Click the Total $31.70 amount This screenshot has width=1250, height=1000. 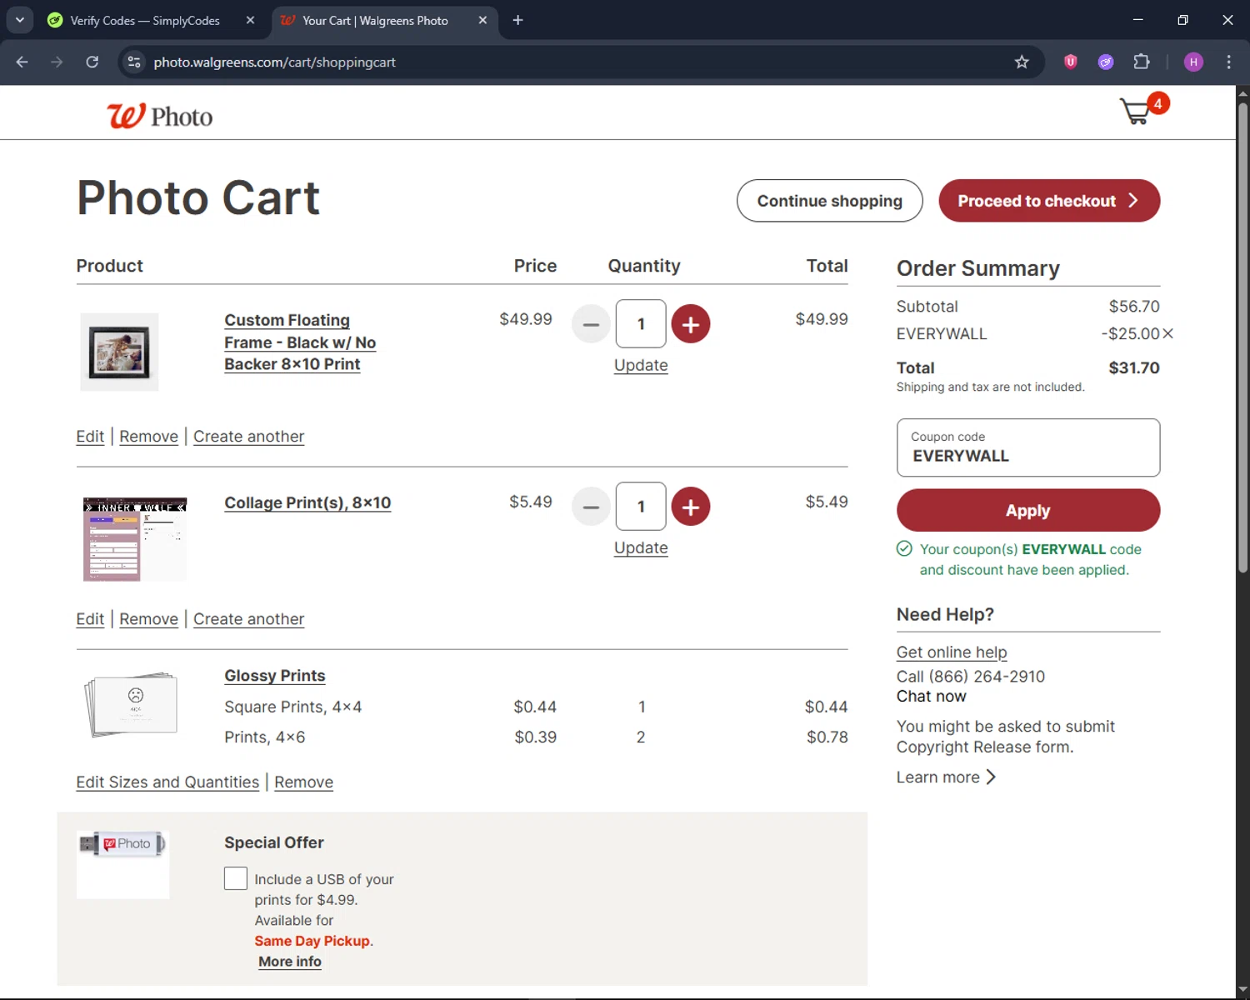tap(1133, 367)
